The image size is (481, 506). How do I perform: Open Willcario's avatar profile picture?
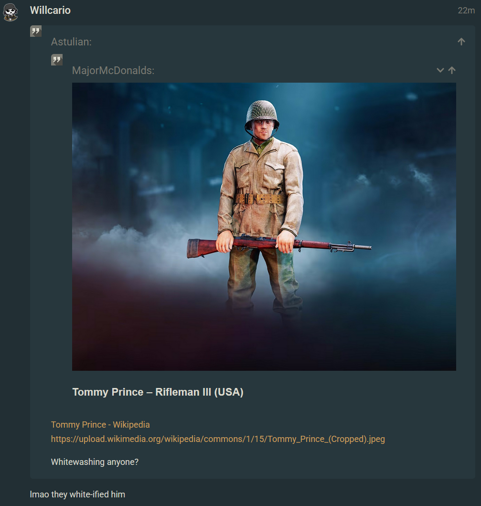[11, 12]
